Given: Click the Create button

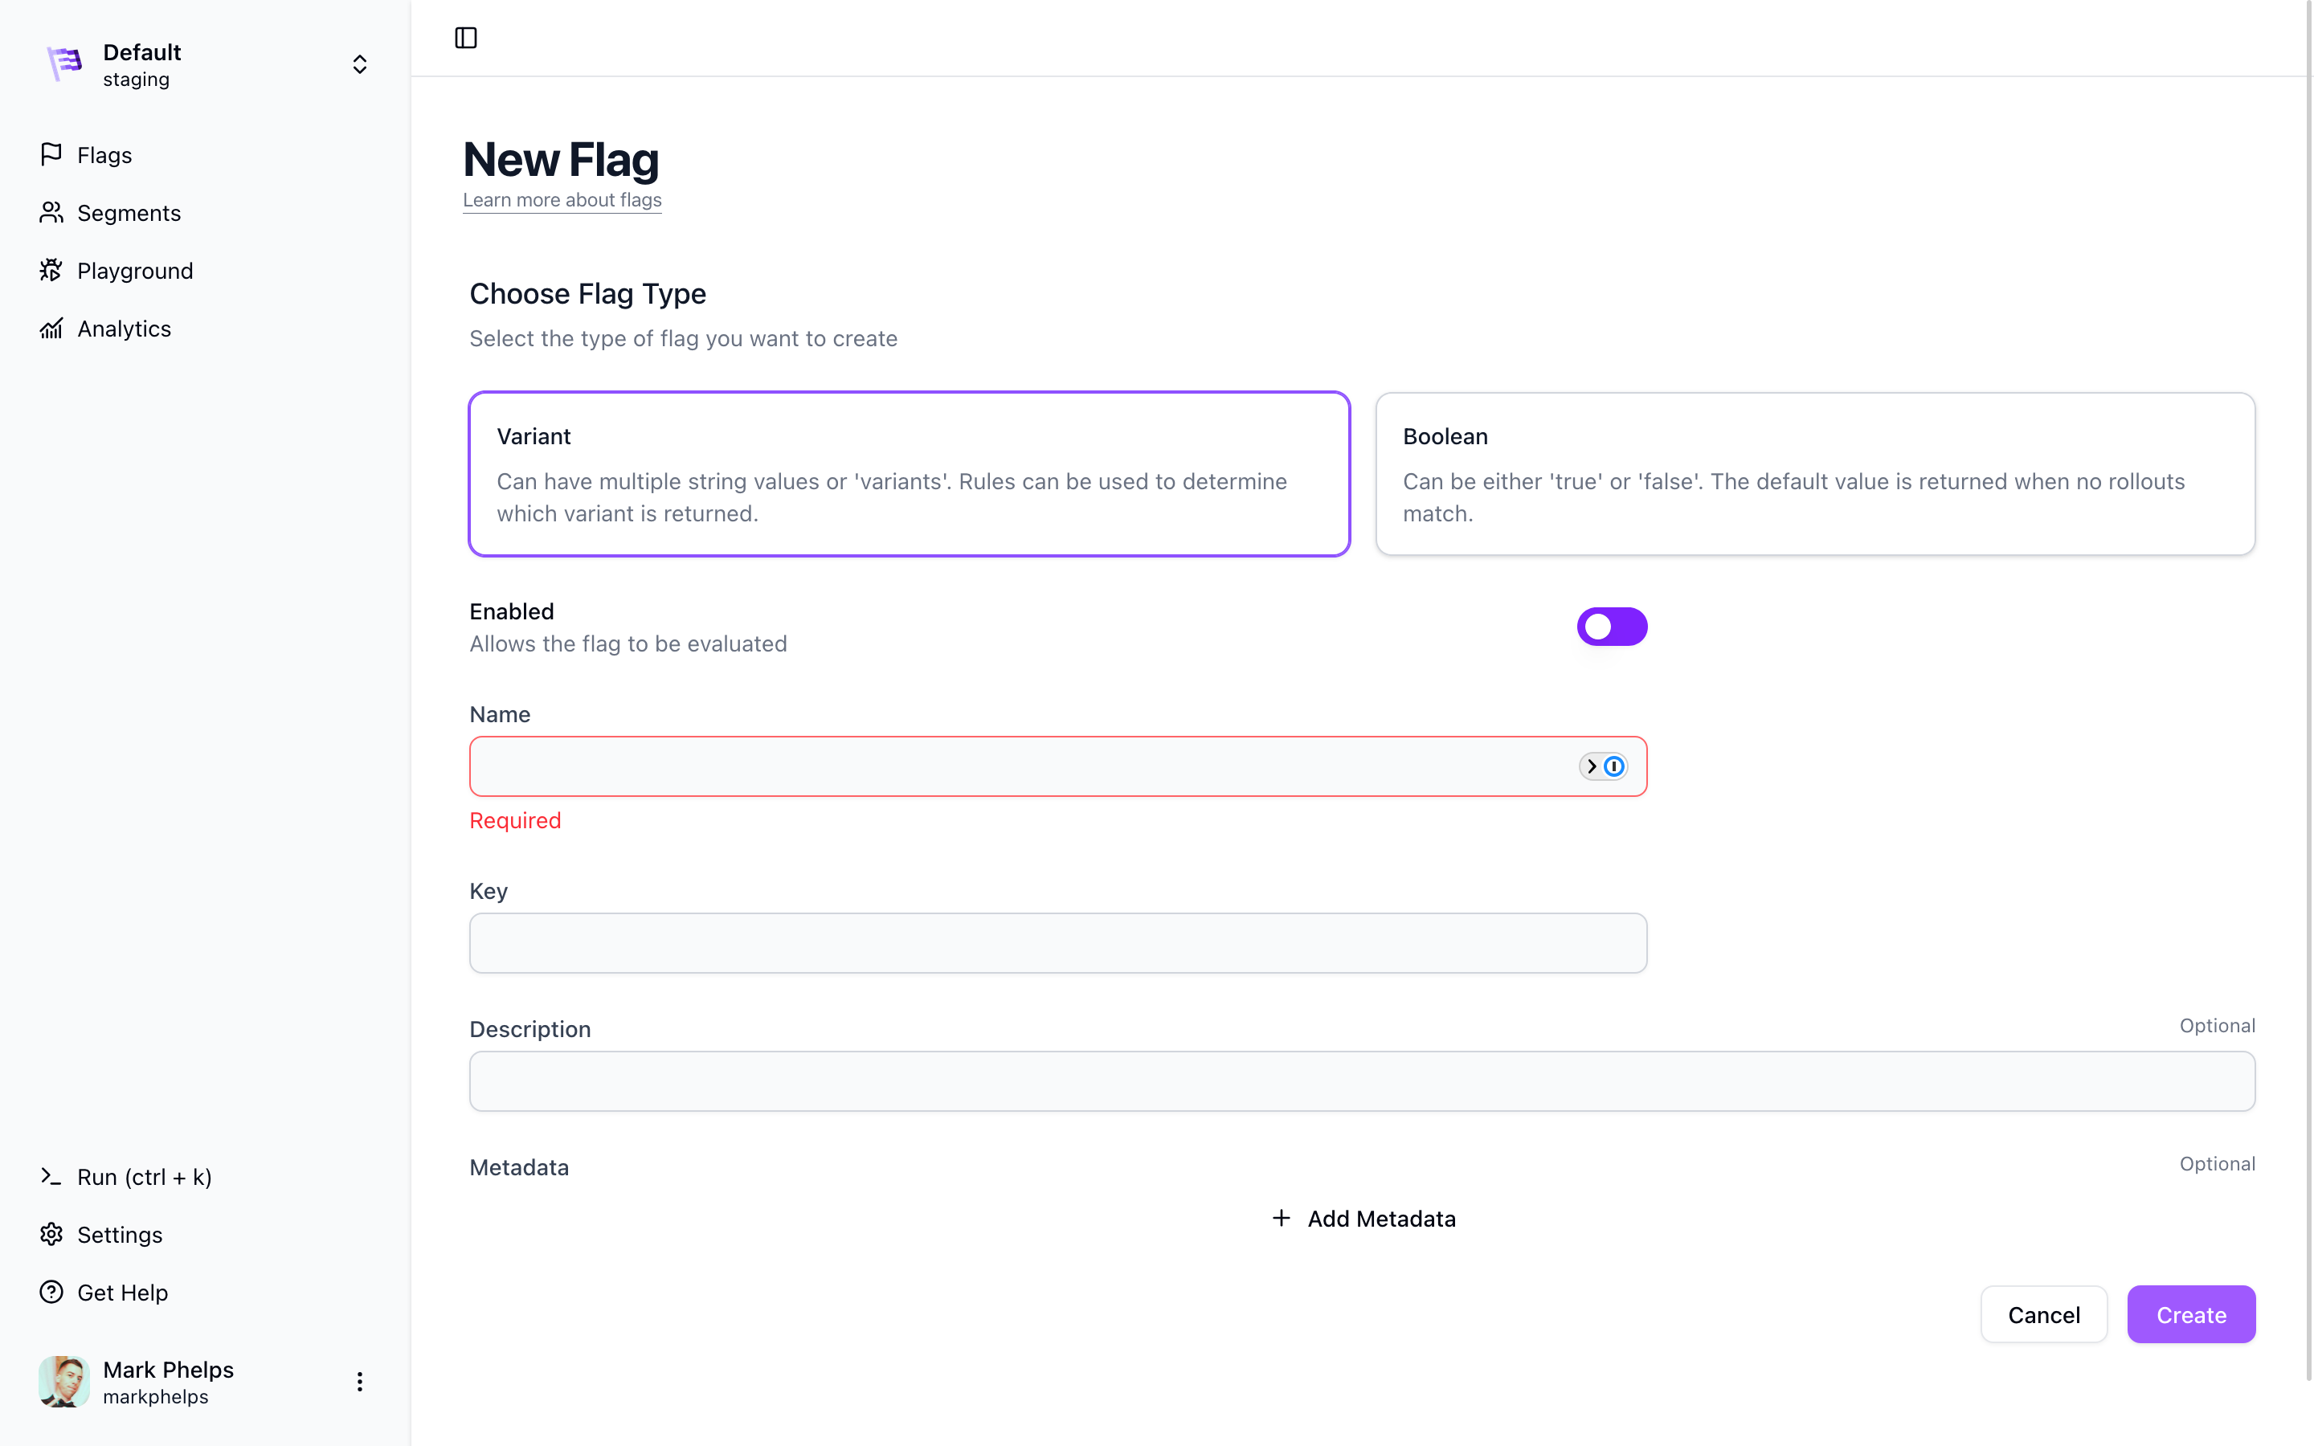Looking at the screenshot, I should click(2189, 1314).
